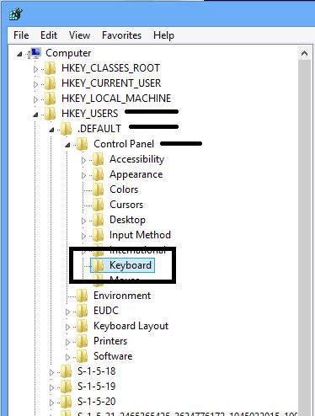
Task: Click the HKEY_CURRENT_USER folder icon
Action: pos(50,83)
